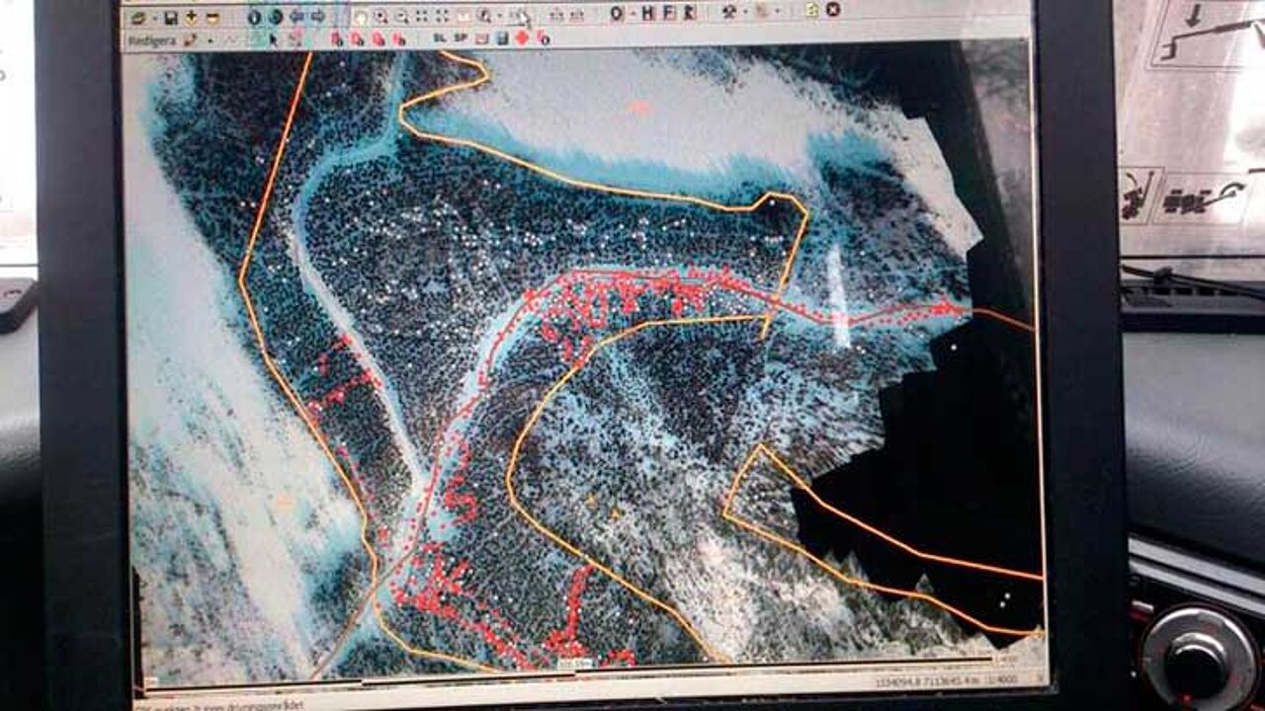Select the pan hand tool
1265x711 pixels.
coord(361,17)
